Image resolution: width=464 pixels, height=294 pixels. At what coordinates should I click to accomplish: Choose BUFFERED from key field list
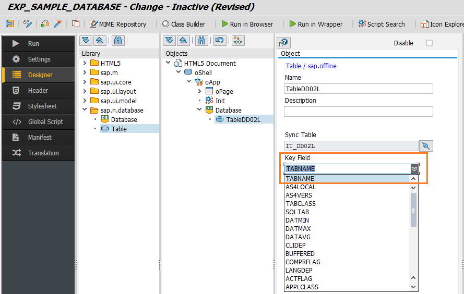(x=300, y=253)
